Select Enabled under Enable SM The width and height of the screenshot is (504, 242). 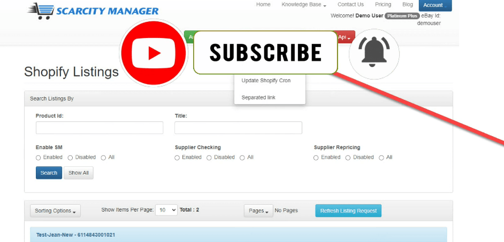[38, 158]
